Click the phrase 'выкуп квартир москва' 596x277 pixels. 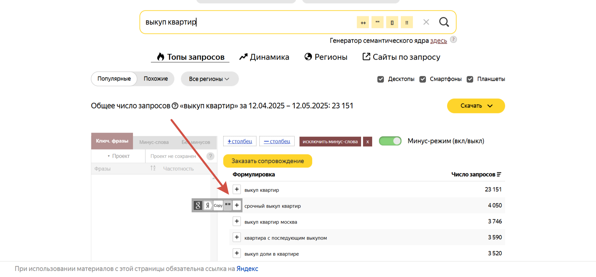(271, 222)
